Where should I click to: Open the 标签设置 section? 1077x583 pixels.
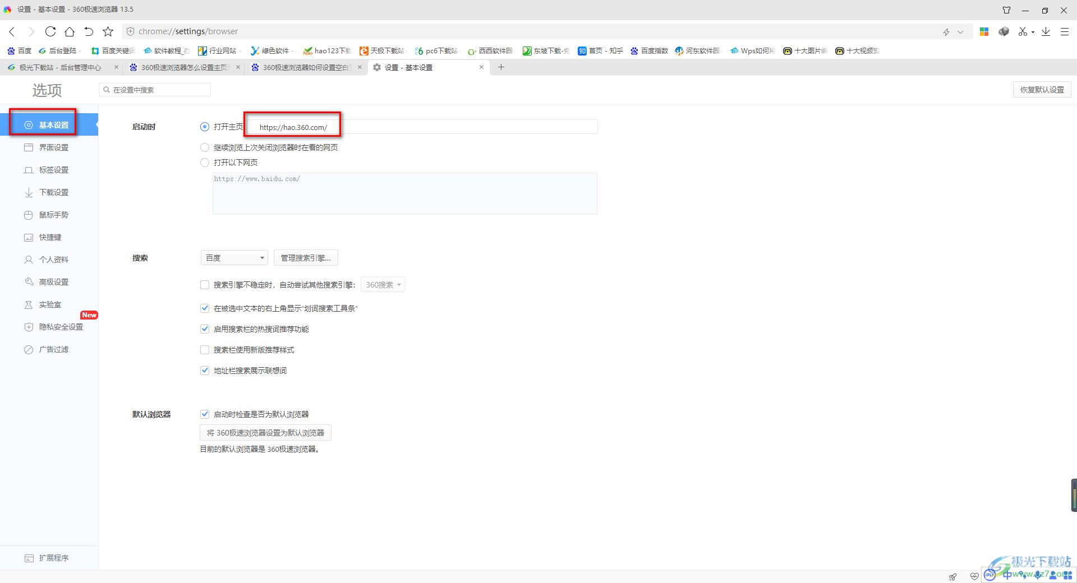coord(49,170)
